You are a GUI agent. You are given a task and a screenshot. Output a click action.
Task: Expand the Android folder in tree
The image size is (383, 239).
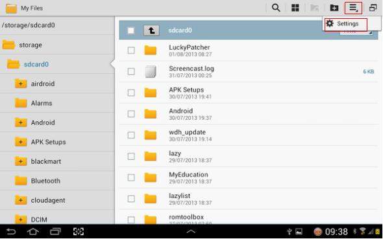coord(21,122)
